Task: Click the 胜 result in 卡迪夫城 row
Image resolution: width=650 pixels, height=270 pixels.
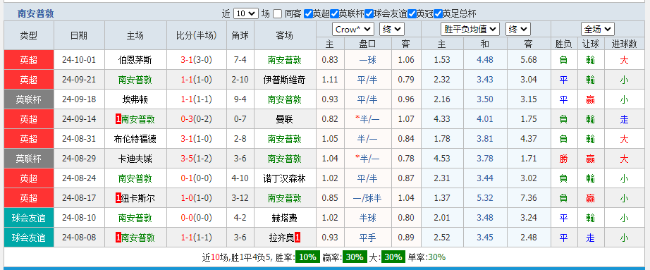Action: tap(563, 159)
